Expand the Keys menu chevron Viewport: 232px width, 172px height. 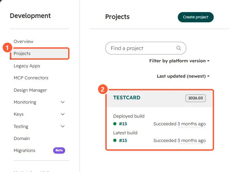[63, 114]
